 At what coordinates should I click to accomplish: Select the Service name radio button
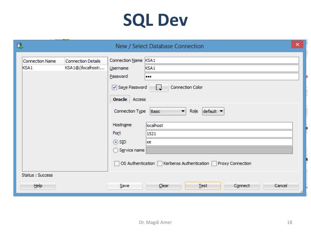pos(115,150)
